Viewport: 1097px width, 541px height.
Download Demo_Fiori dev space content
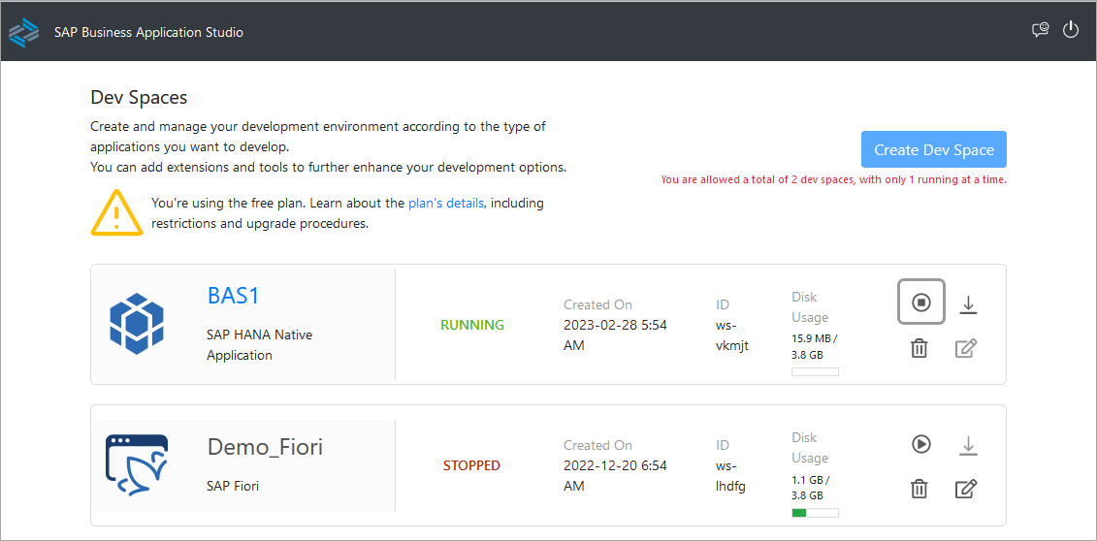(968, 445)
